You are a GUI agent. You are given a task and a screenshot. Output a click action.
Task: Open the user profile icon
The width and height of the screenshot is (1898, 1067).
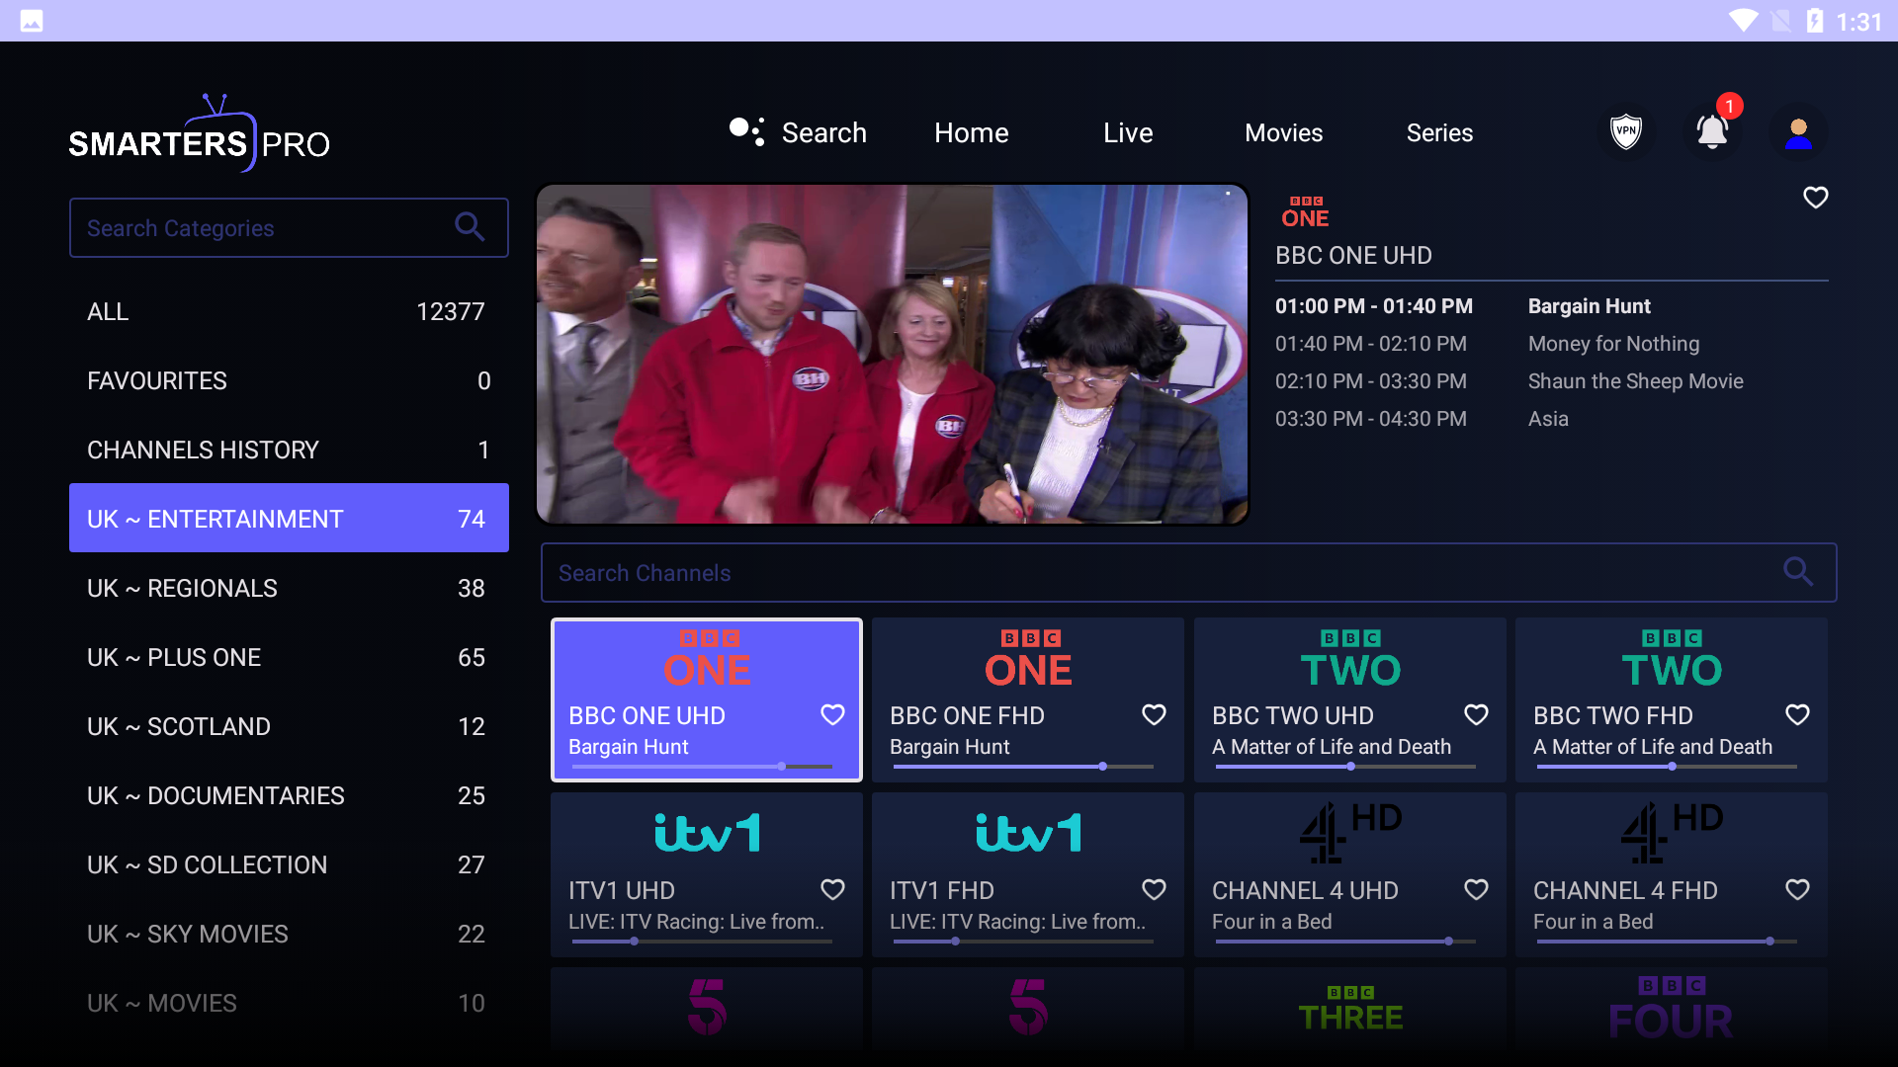(1798, 132)
